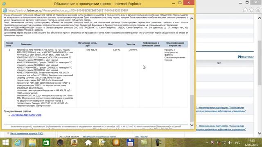Click the red shield antivirus tray icon
262x147 pixels.
point(212,143)
